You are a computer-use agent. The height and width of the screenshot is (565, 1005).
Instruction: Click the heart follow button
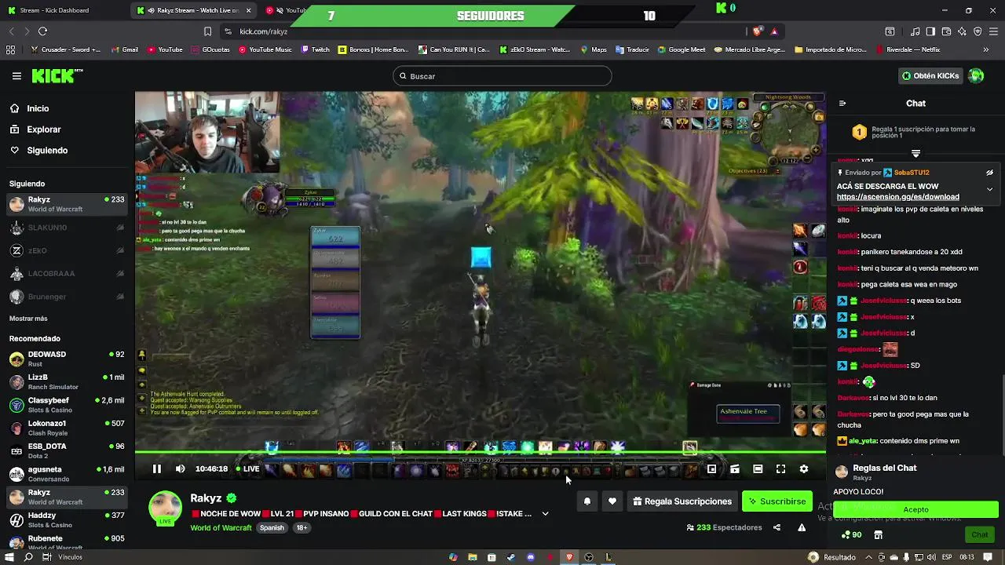(x=612, y=501)
